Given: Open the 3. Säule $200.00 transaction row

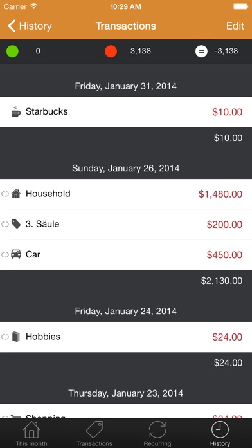Looking at the screenshot, I should click(126, 225).
